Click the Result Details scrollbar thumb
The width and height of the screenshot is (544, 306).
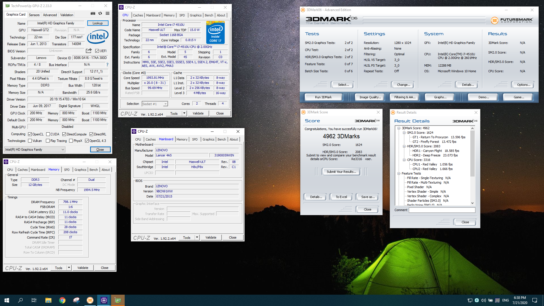(472, 153)
